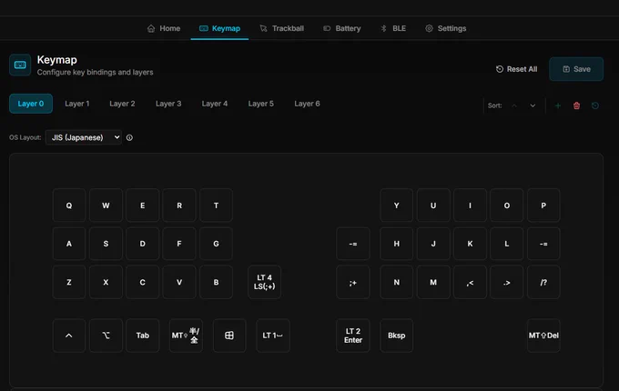This screenshot has height=391, width=619.
Task: Select the MT shift Del key
Action: point(543,336)
